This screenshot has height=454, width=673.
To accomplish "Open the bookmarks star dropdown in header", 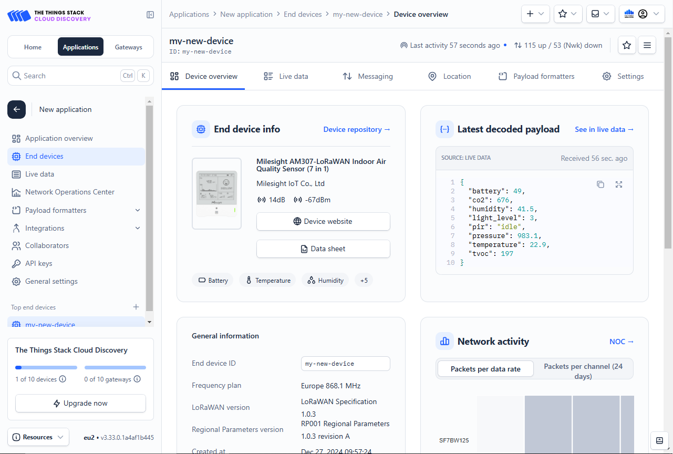I will coord(568,14).
